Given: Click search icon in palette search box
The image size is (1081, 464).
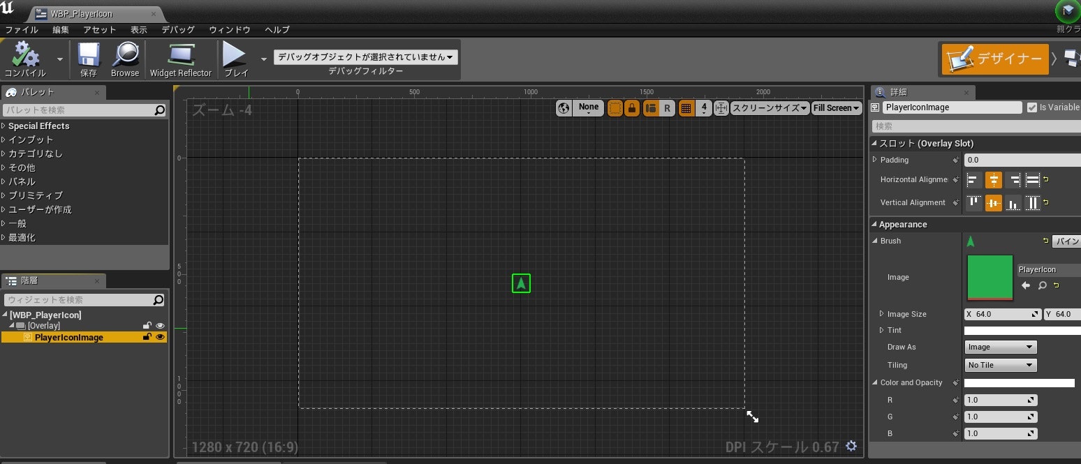Looking at the screenshot, I should (159, 110).
